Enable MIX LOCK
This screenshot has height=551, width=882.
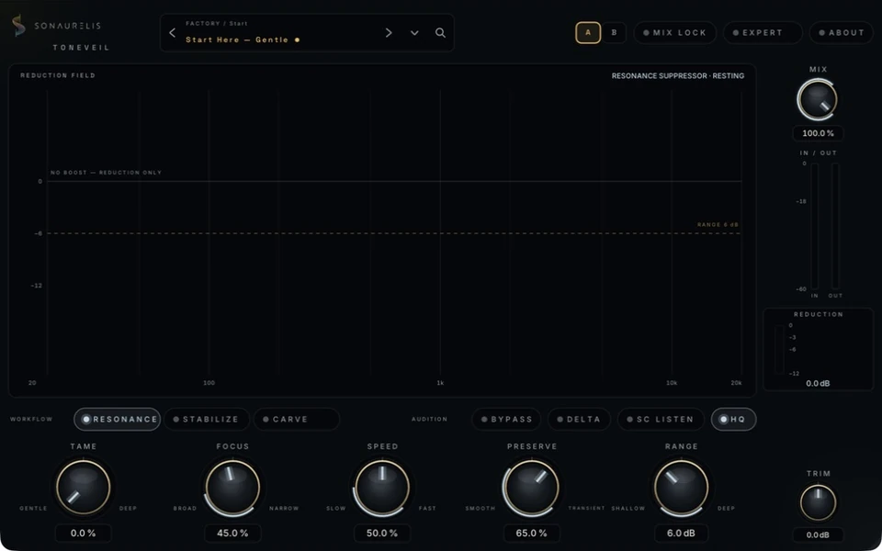pos(675,33)
